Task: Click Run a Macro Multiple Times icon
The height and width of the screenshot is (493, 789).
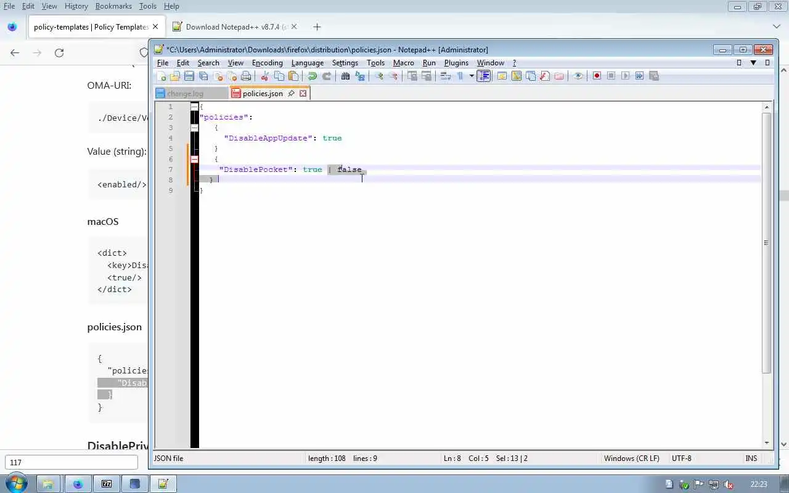Action: click(639, 76)
